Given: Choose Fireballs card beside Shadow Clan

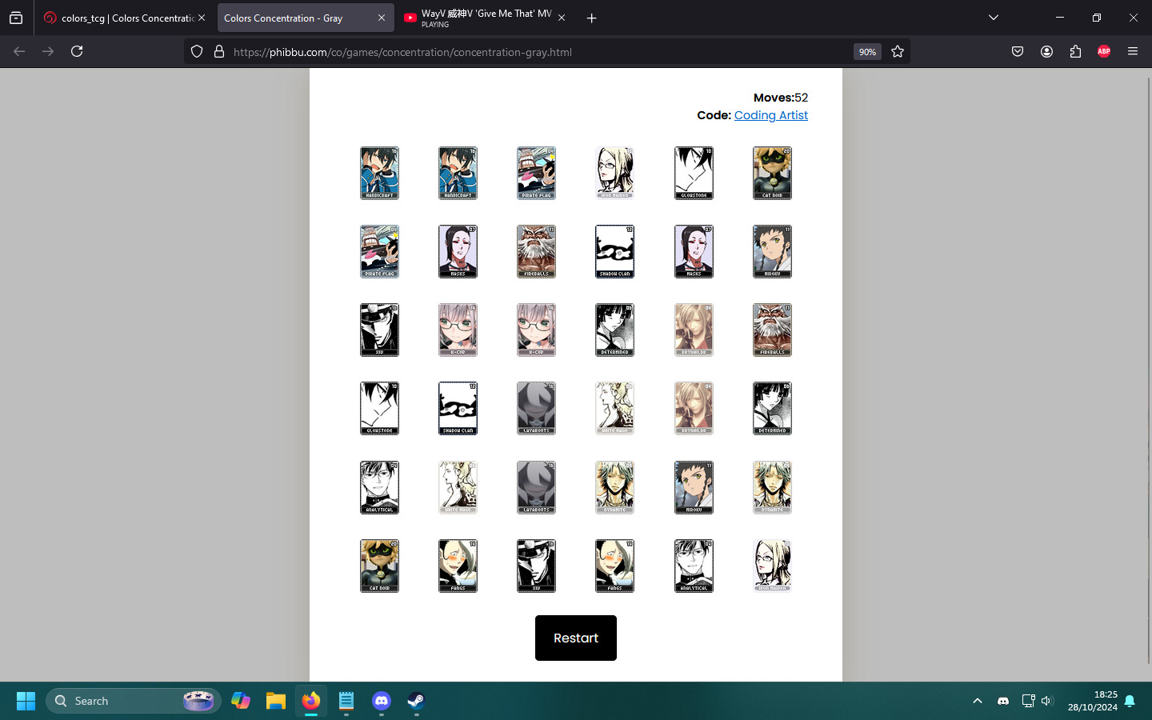Looking at the screenshot, I should click(x=536, y=251).
